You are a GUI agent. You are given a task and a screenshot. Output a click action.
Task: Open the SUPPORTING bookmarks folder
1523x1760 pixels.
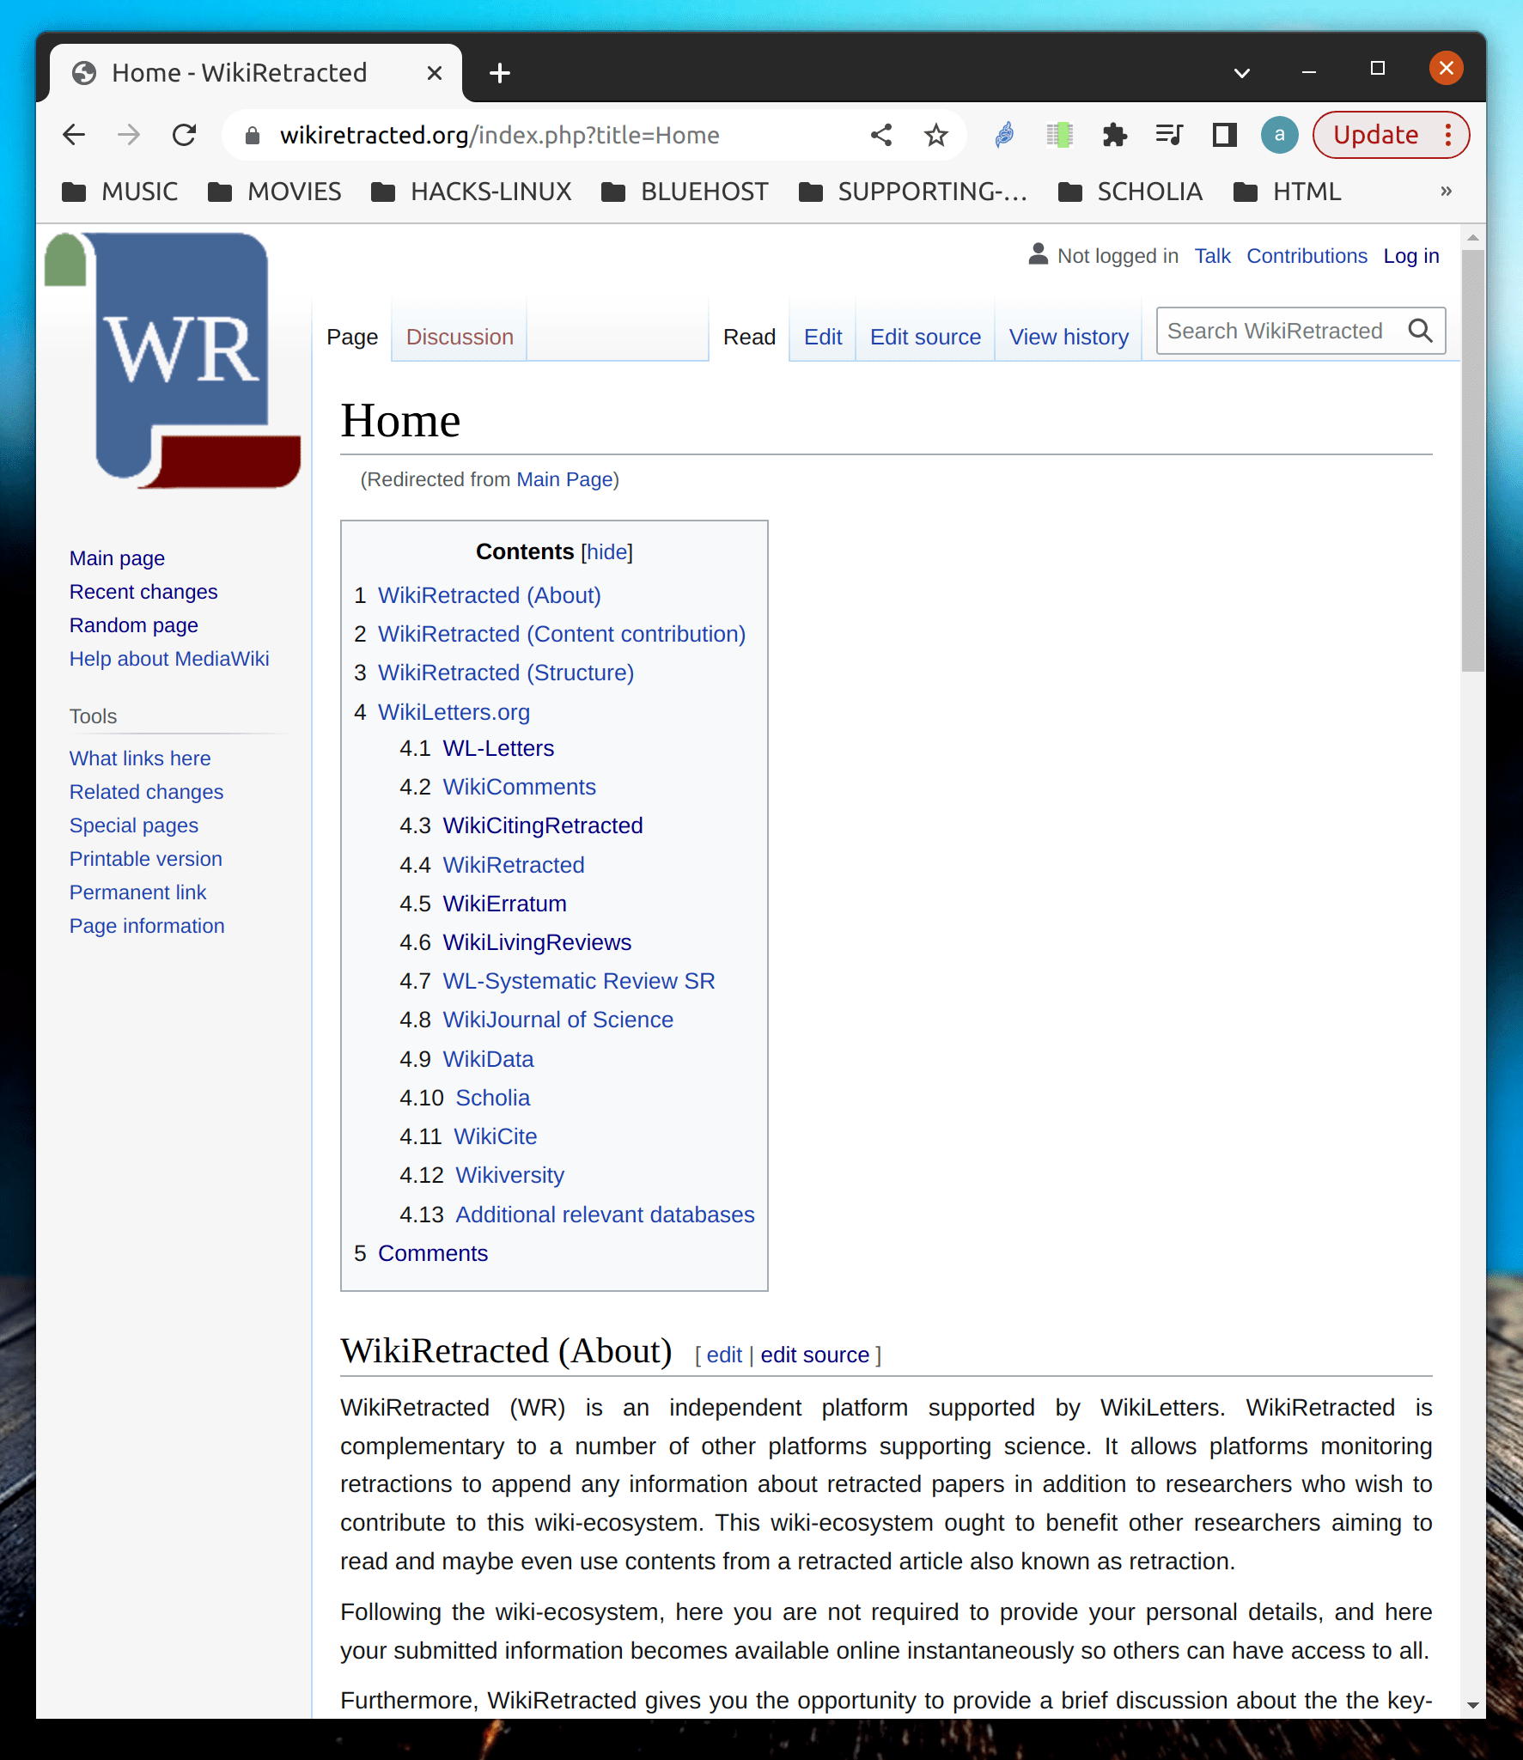pos(913,192)
